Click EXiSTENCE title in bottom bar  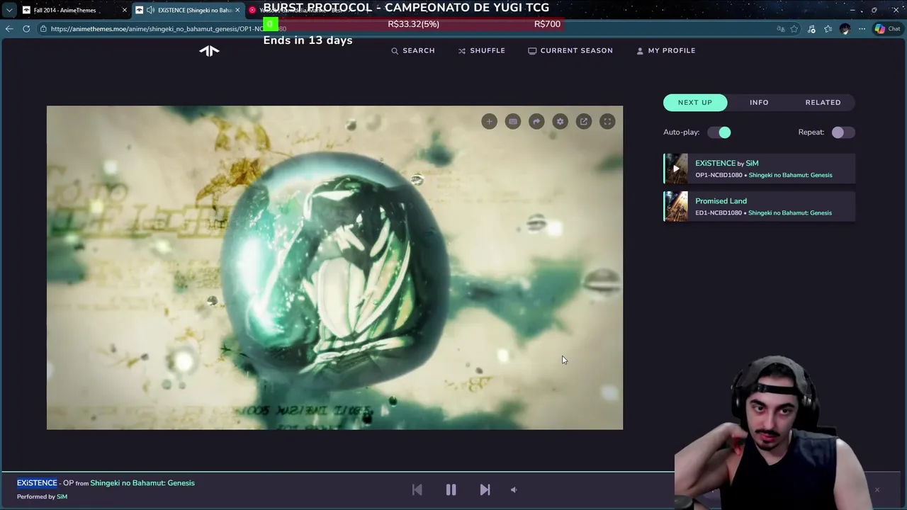point(37,483)
